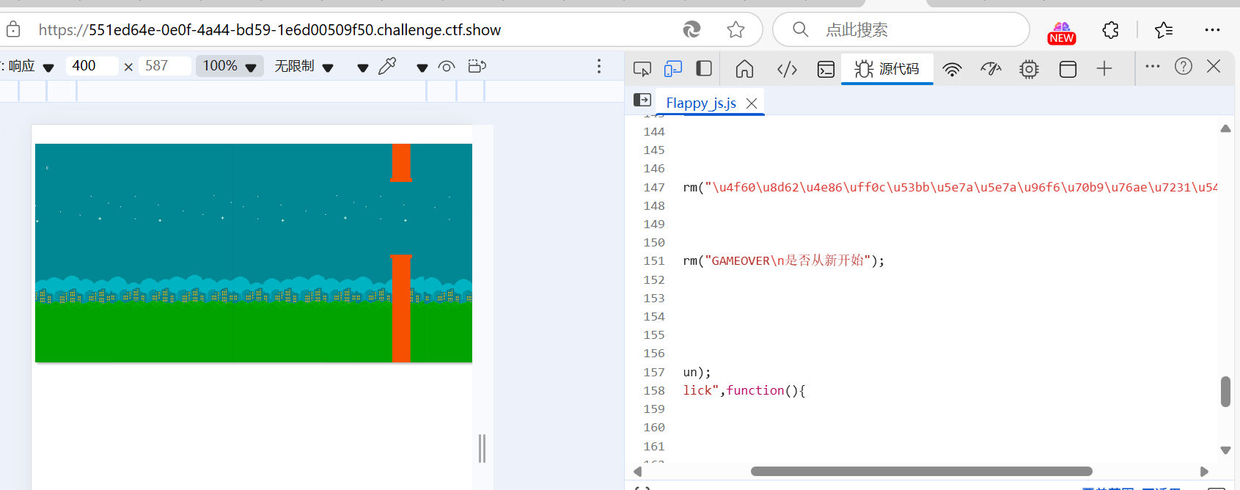
Task: Focus the viewport height field 587
Action: pyautogui.click(x=164, y=66)
